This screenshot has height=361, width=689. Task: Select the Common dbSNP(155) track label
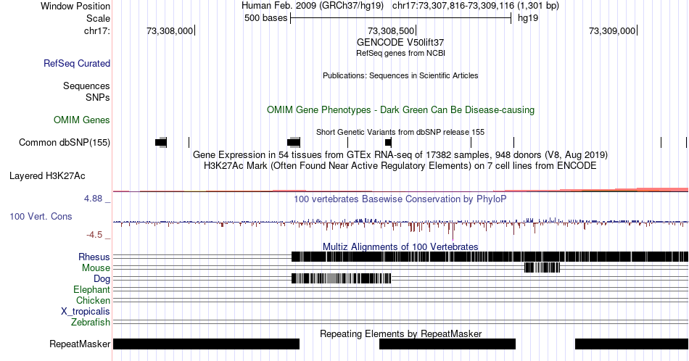[x=65, y=142]
